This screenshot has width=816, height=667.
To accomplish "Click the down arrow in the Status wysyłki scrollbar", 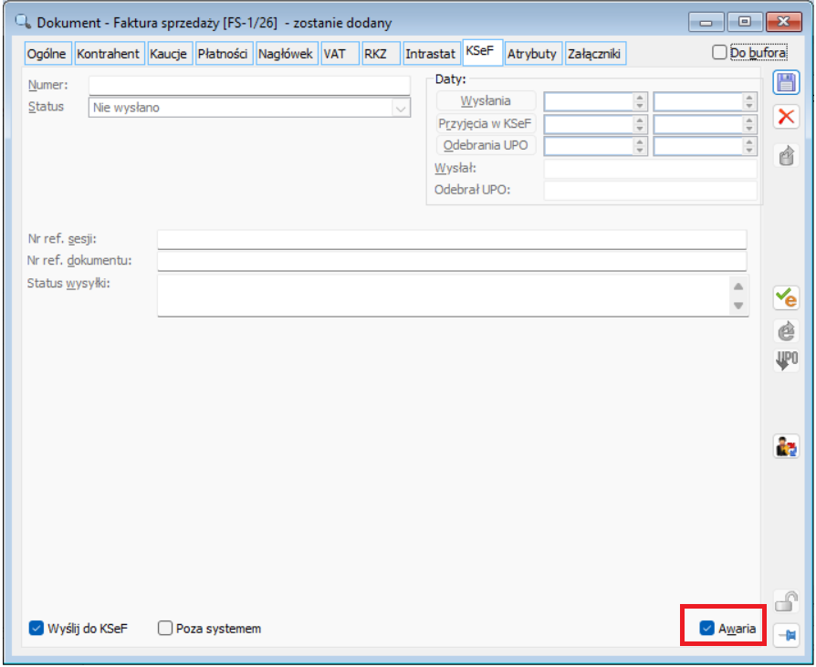I will point(738,306).
